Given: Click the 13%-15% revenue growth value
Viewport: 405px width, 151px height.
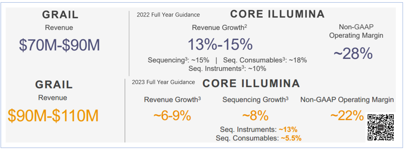Looking at the screenshot, I should click(x=220, y=45).
